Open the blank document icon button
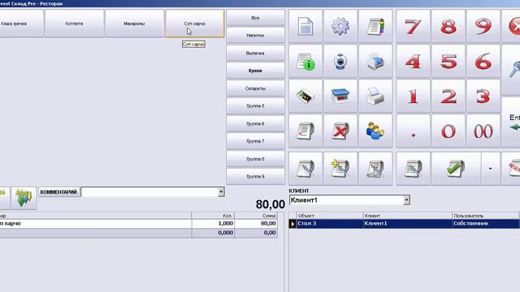The height and width of the screenshot is (292, 520). click(x=305, y=26)
